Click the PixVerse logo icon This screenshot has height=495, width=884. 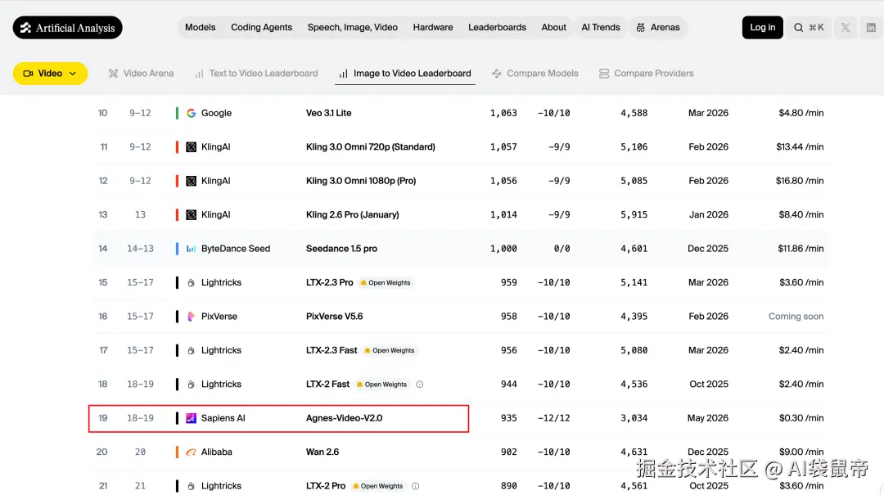point(191,317)
